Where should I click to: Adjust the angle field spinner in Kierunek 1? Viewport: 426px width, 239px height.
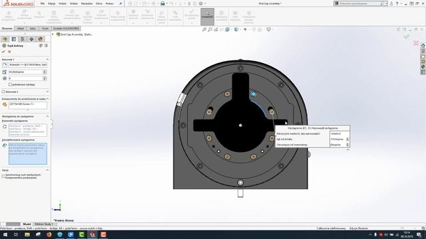45,72
